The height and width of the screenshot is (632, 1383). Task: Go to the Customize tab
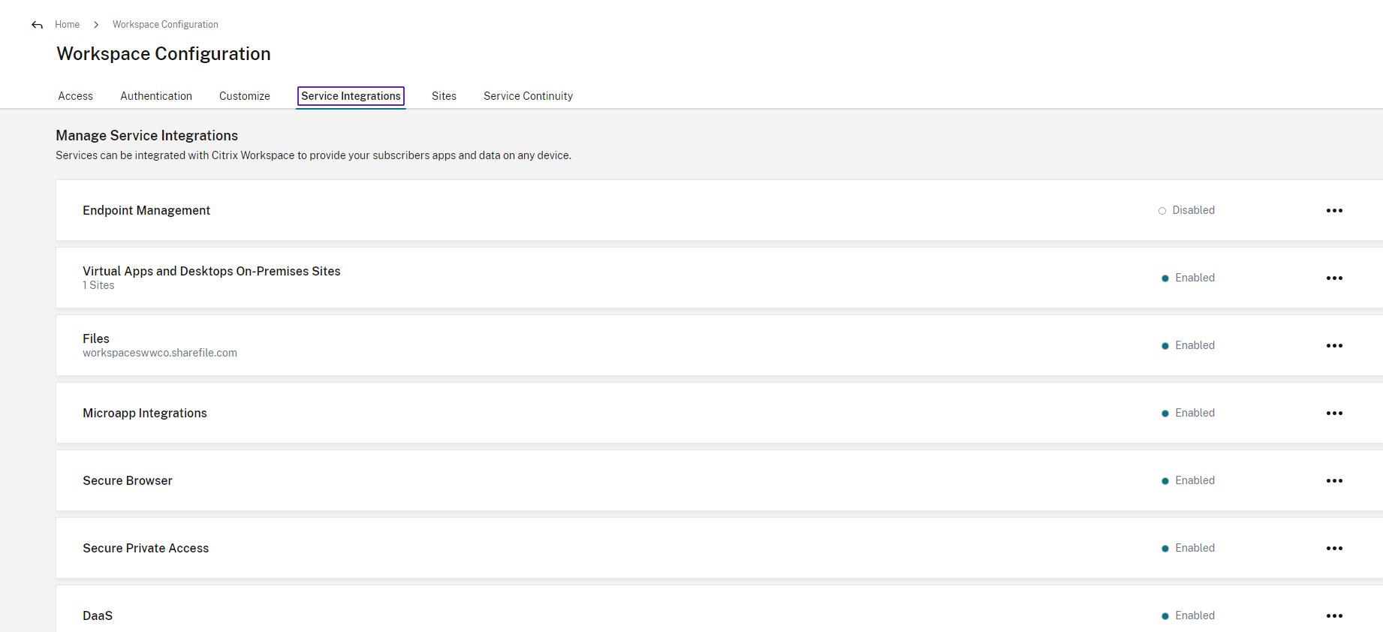245,96
